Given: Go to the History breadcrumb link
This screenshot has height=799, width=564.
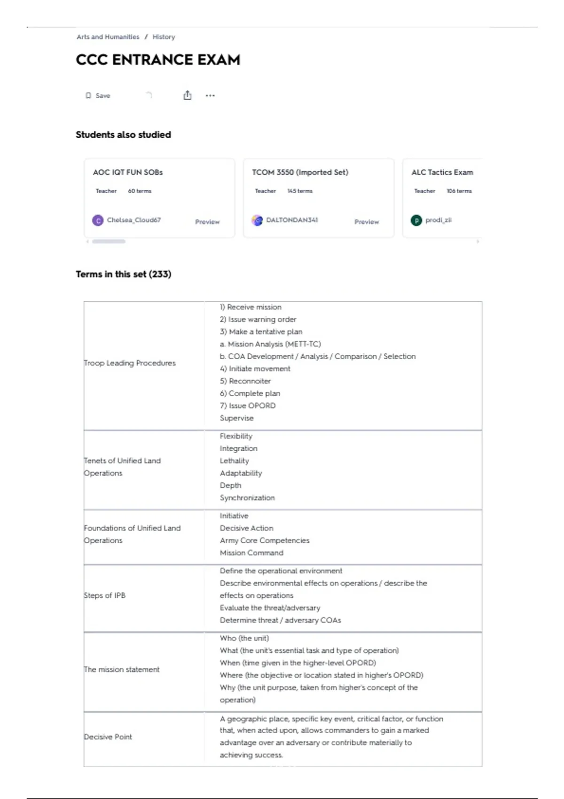Looking at the screenshot, I should point(164,37).
